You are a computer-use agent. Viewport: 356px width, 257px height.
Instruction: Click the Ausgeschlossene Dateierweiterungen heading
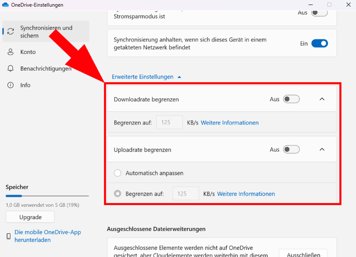click(x=156, y=229)
